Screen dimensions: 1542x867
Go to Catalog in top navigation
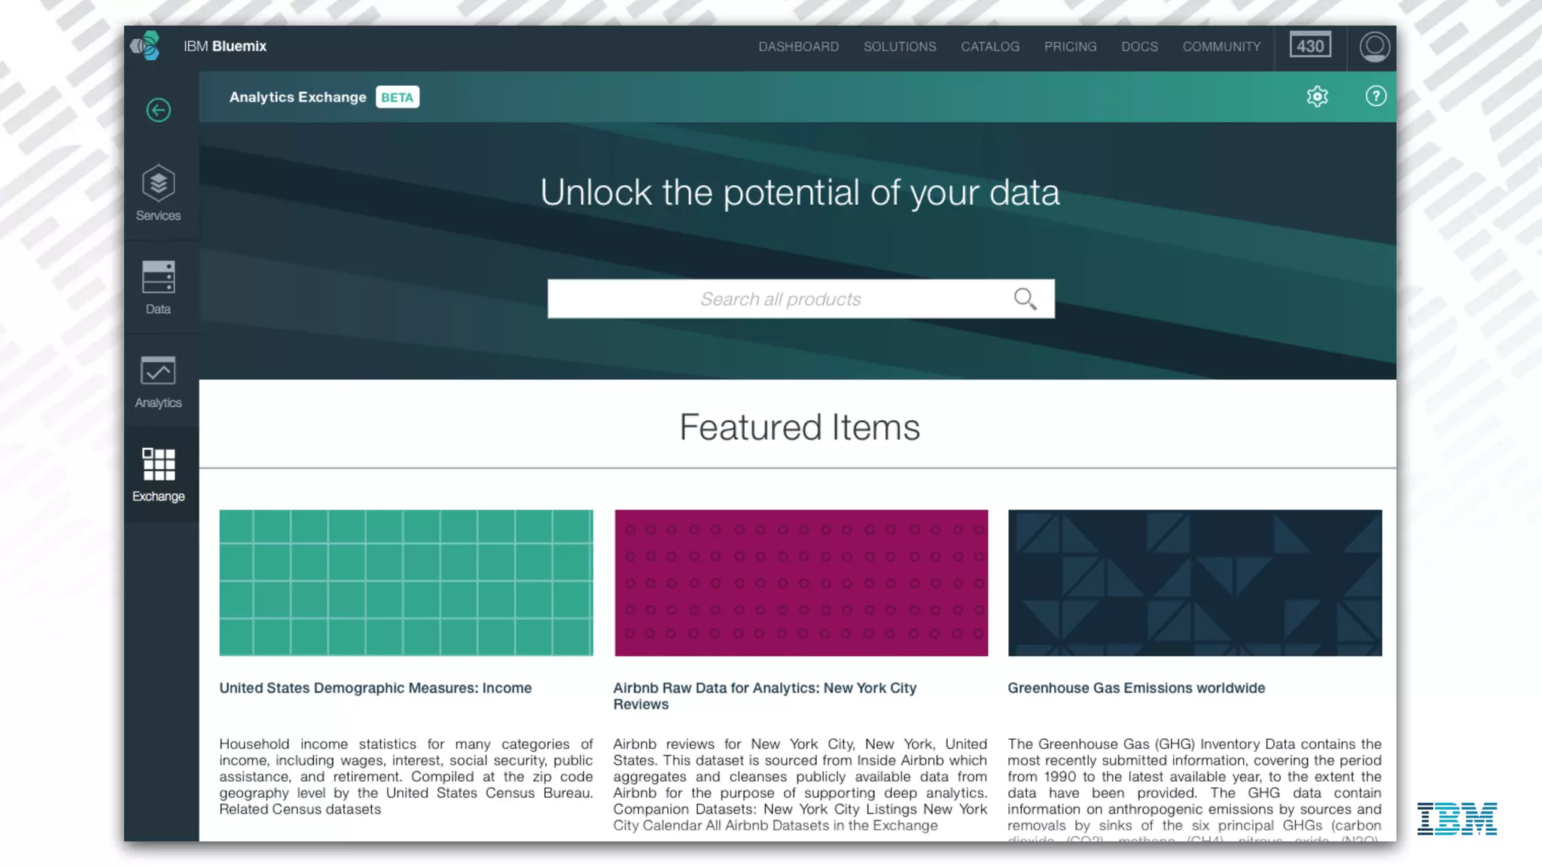click(x=989, y=47)
